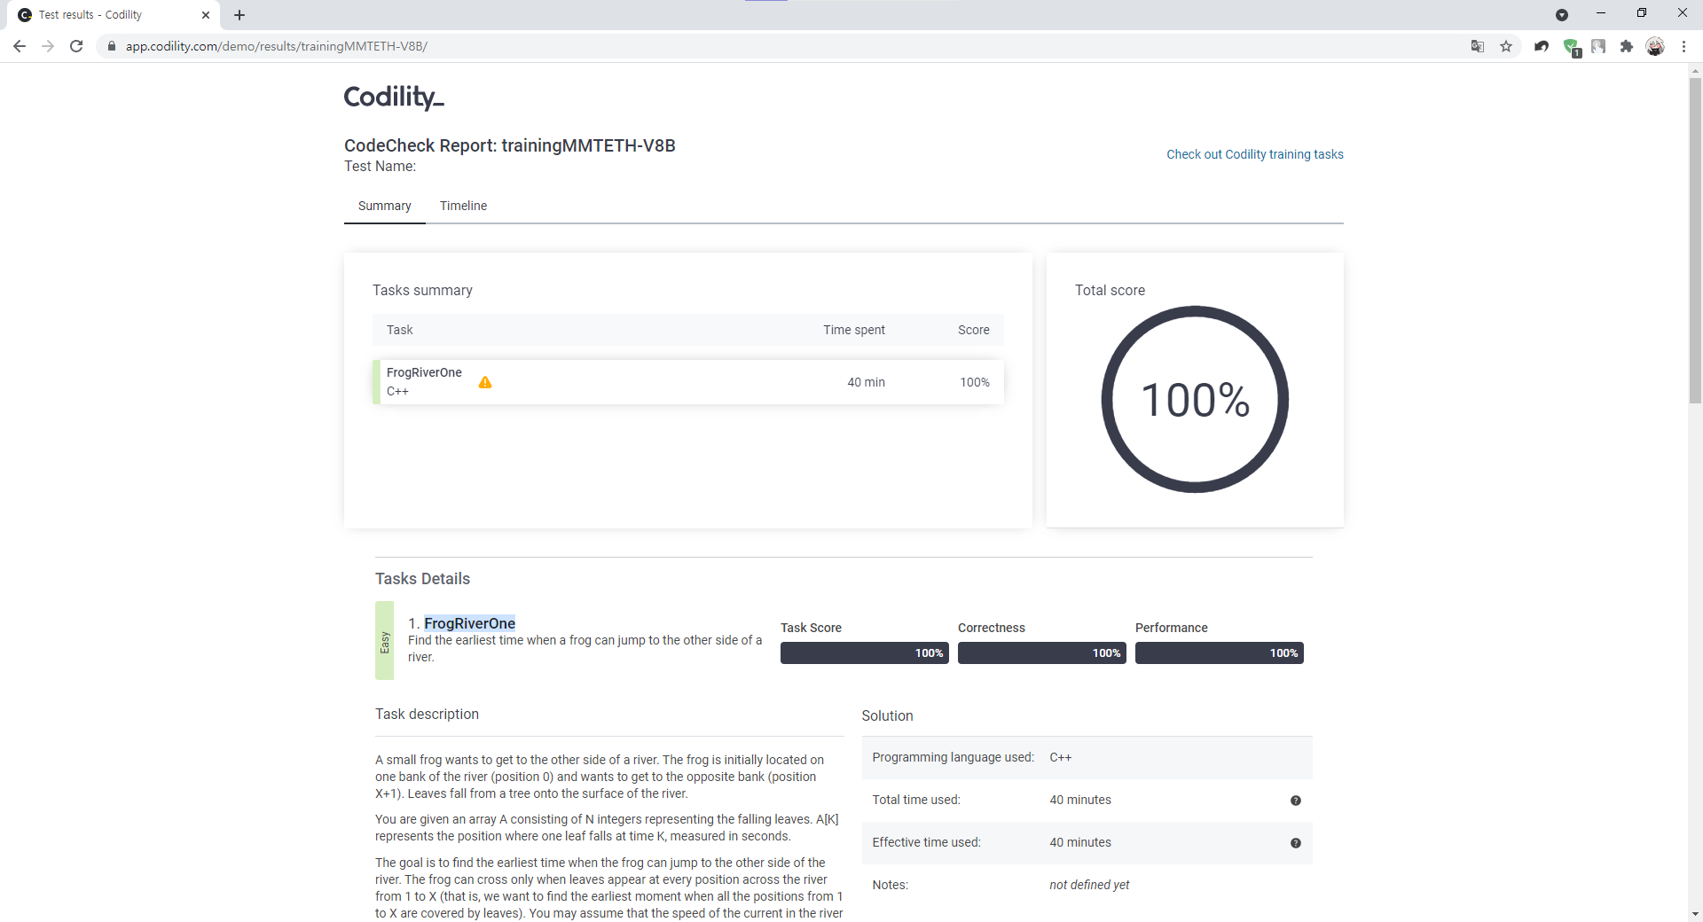
Task: Click the Codility logo
Action: click(x=394, y=96)
